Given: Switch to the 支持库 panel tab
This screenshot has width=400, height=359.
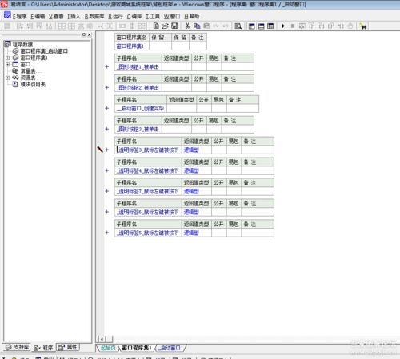Looking at the screenshot, I should (18, 347).
